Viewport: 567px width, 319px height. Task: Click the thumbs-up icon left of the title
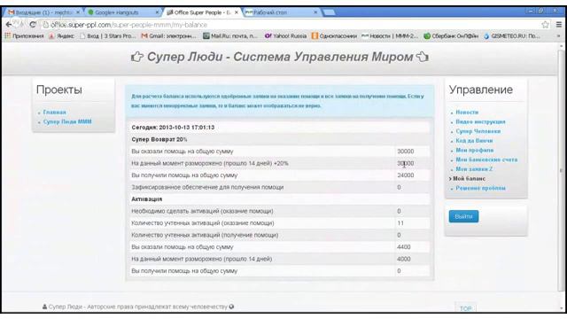coord(137,57)
